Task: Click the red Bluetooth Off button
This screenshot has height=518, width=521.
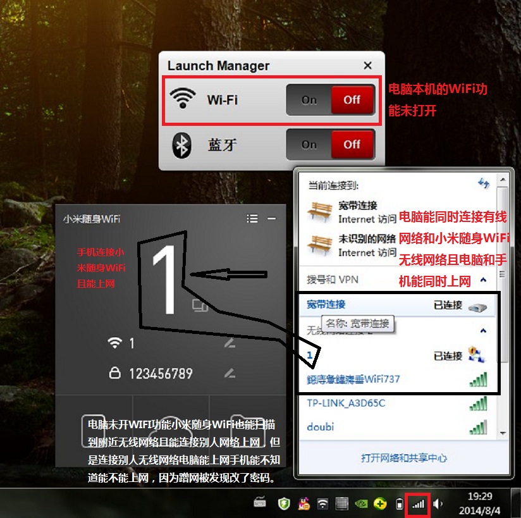Action: pyautogui.click(x=352, y=144)
